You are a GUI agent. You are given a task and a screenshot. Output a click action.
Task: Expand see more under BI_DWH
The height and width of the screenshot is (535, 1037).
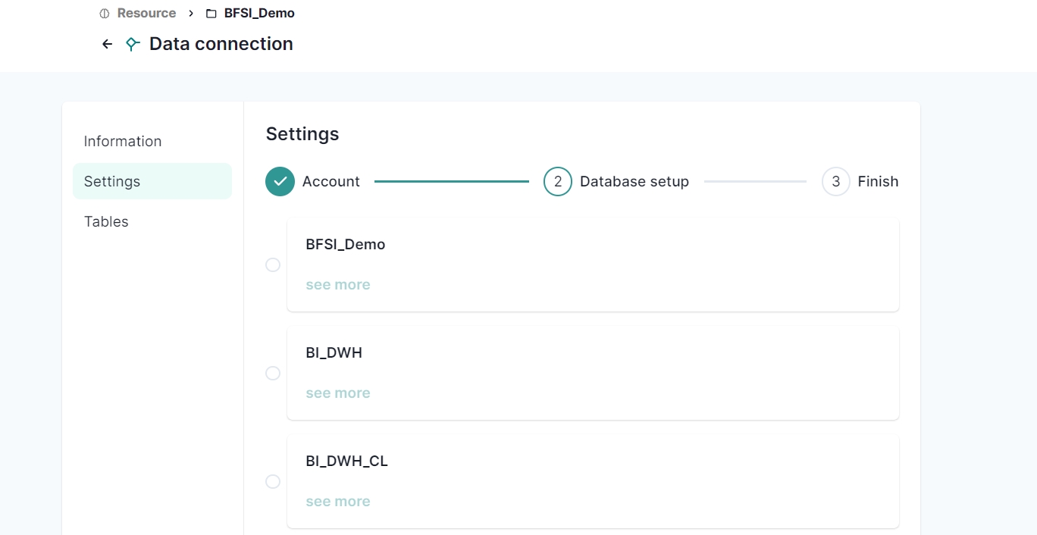click(x=338, y=393)
